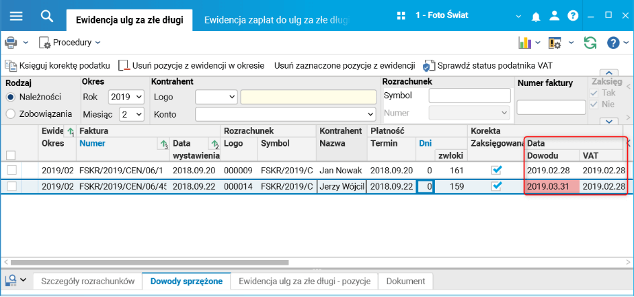The image size is (634, 297).
Task: Open Dowody sprzężone tab
Action: tap(186, 282)
